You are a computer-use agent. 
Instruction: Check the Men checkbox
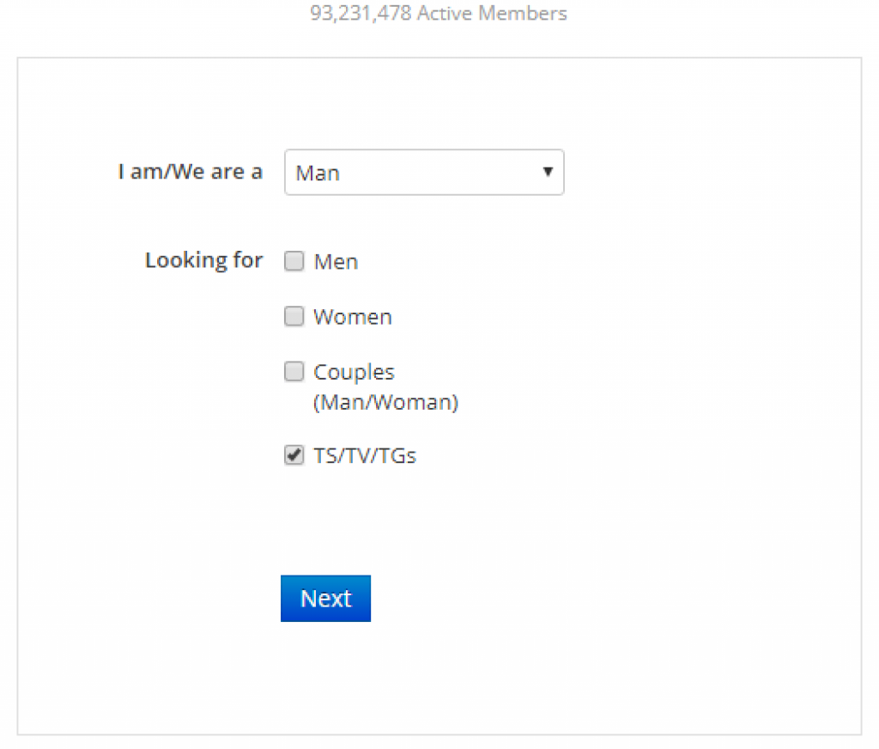294,261
